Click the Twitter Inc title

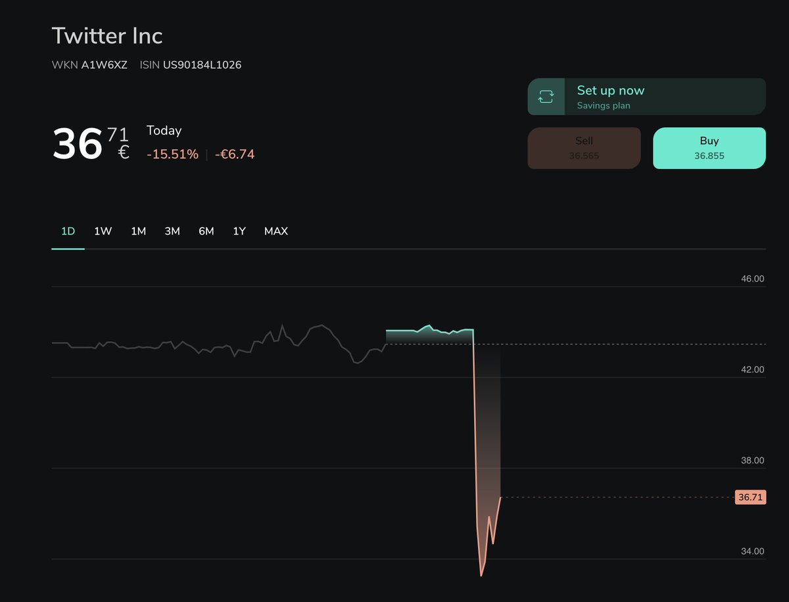pyautogui.click(x=107, y=35)
